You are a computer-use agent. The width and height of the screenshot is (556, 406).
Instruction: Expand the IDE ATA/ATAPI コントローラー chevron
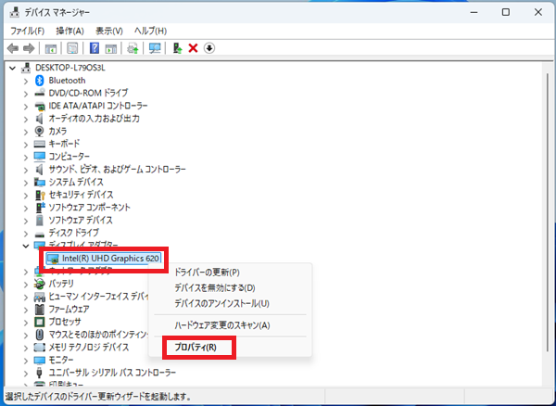[x=26, y=106]
